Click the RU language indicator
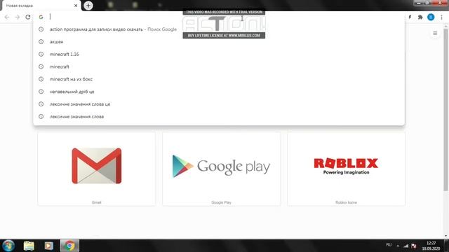The width and height of the screenshot is (449, 252). (389, 245)
